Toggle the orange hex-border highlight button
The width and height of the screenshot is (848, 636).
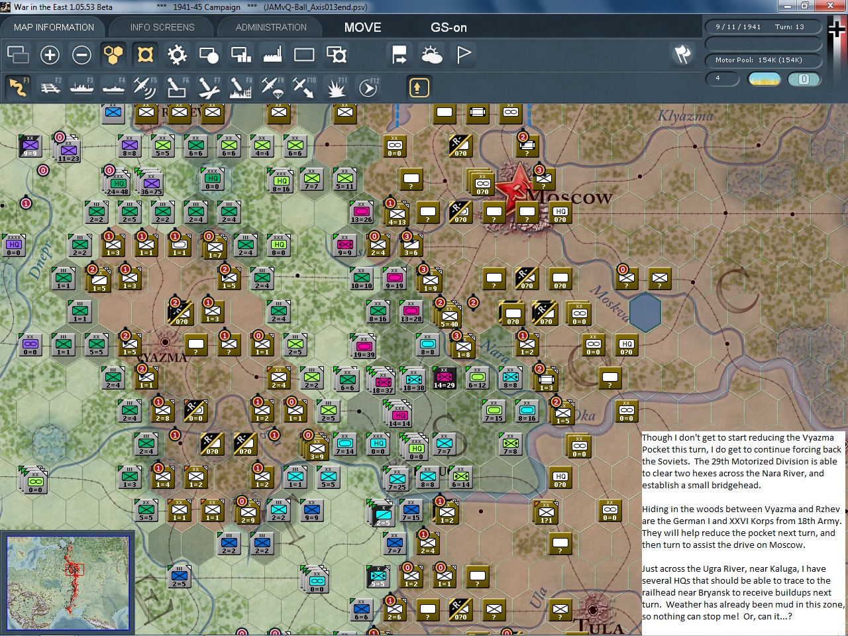[145, 54]
